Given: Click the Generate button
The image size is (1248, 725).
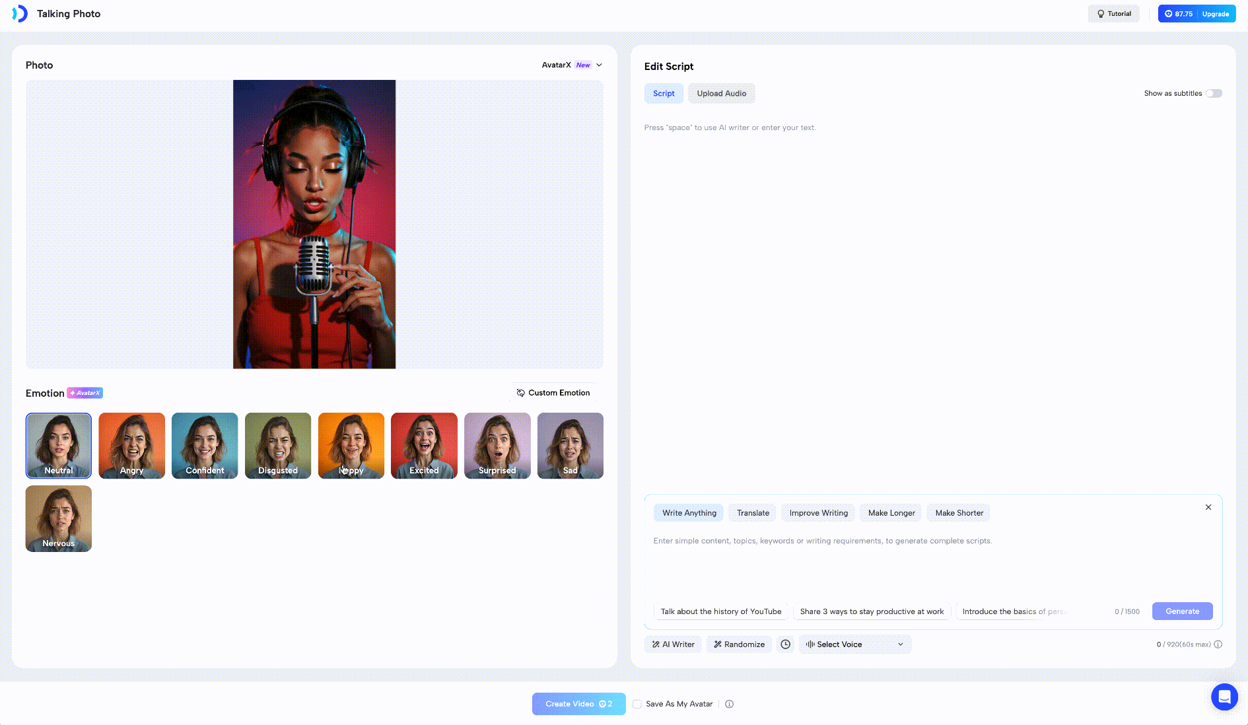Looking at the screenshot, I should pos(1182,611).
